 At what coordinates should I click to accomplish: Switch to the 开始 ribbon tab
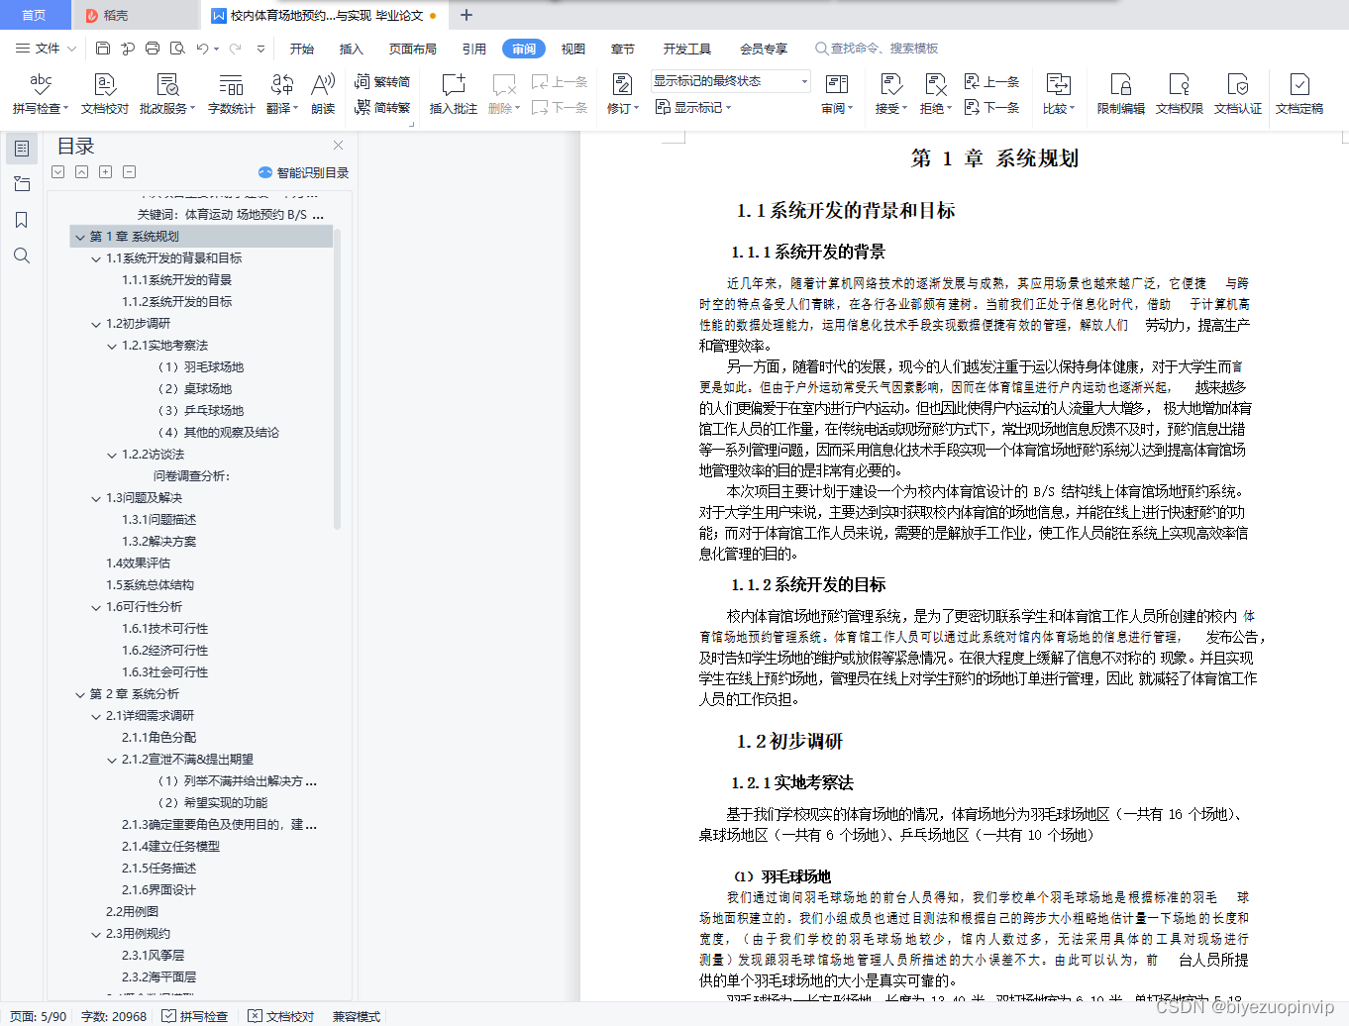point(302,49)
